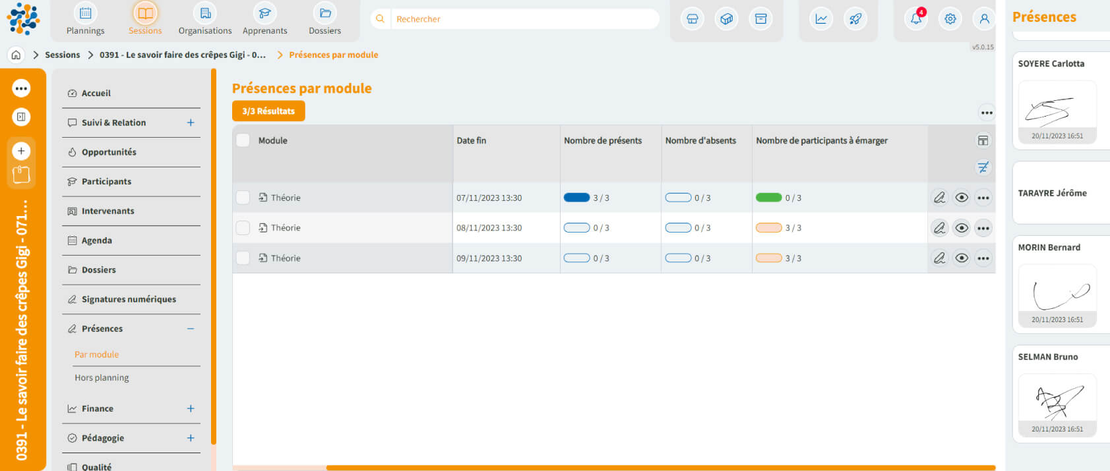Expand the Suivi & Relation menu section
The image size is (1110, 471).
(191, 123)
